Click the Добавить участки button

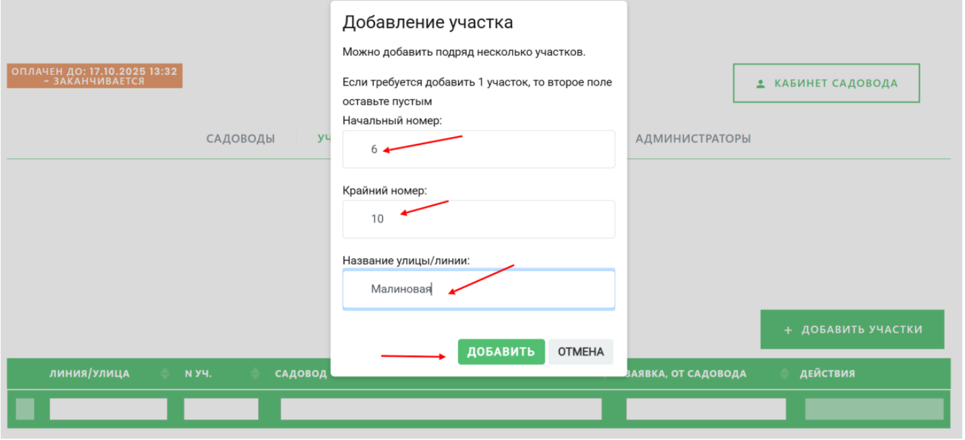(851, 330)
